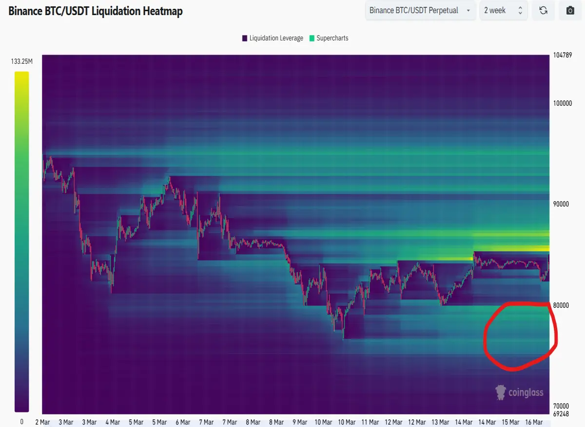Open the Binance BTC/USDT Perpetual dropdown
The height and width of the screenshot is (427, 585).
pos(420,10)
